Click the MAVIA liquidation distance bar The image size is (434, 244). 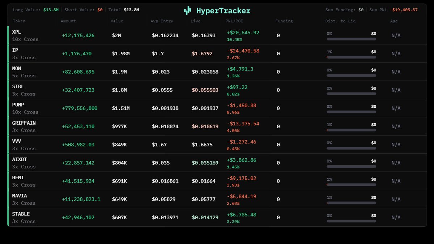(351, 202)
